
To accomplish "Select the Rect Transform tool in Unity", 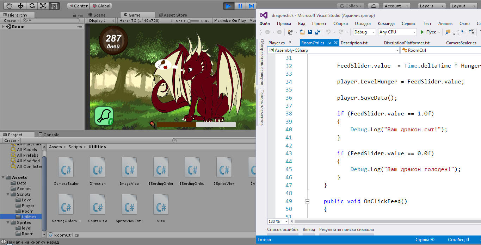I will click(x=55, y=6).
